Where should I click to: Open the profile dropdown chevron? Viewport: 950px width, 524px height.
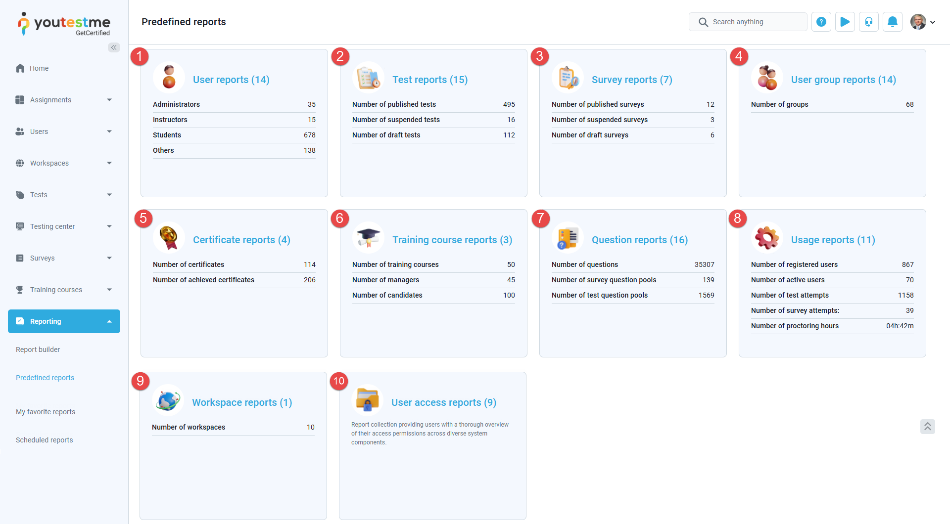point(933,22)
